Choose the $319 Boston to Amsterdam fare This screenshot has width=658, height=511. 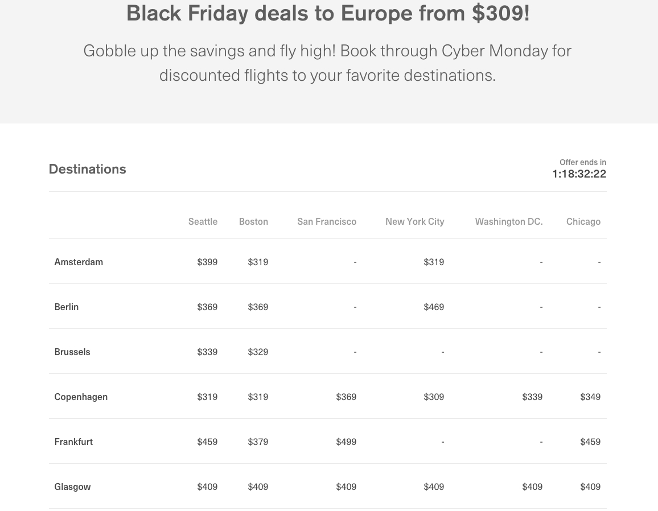[258, 262]
